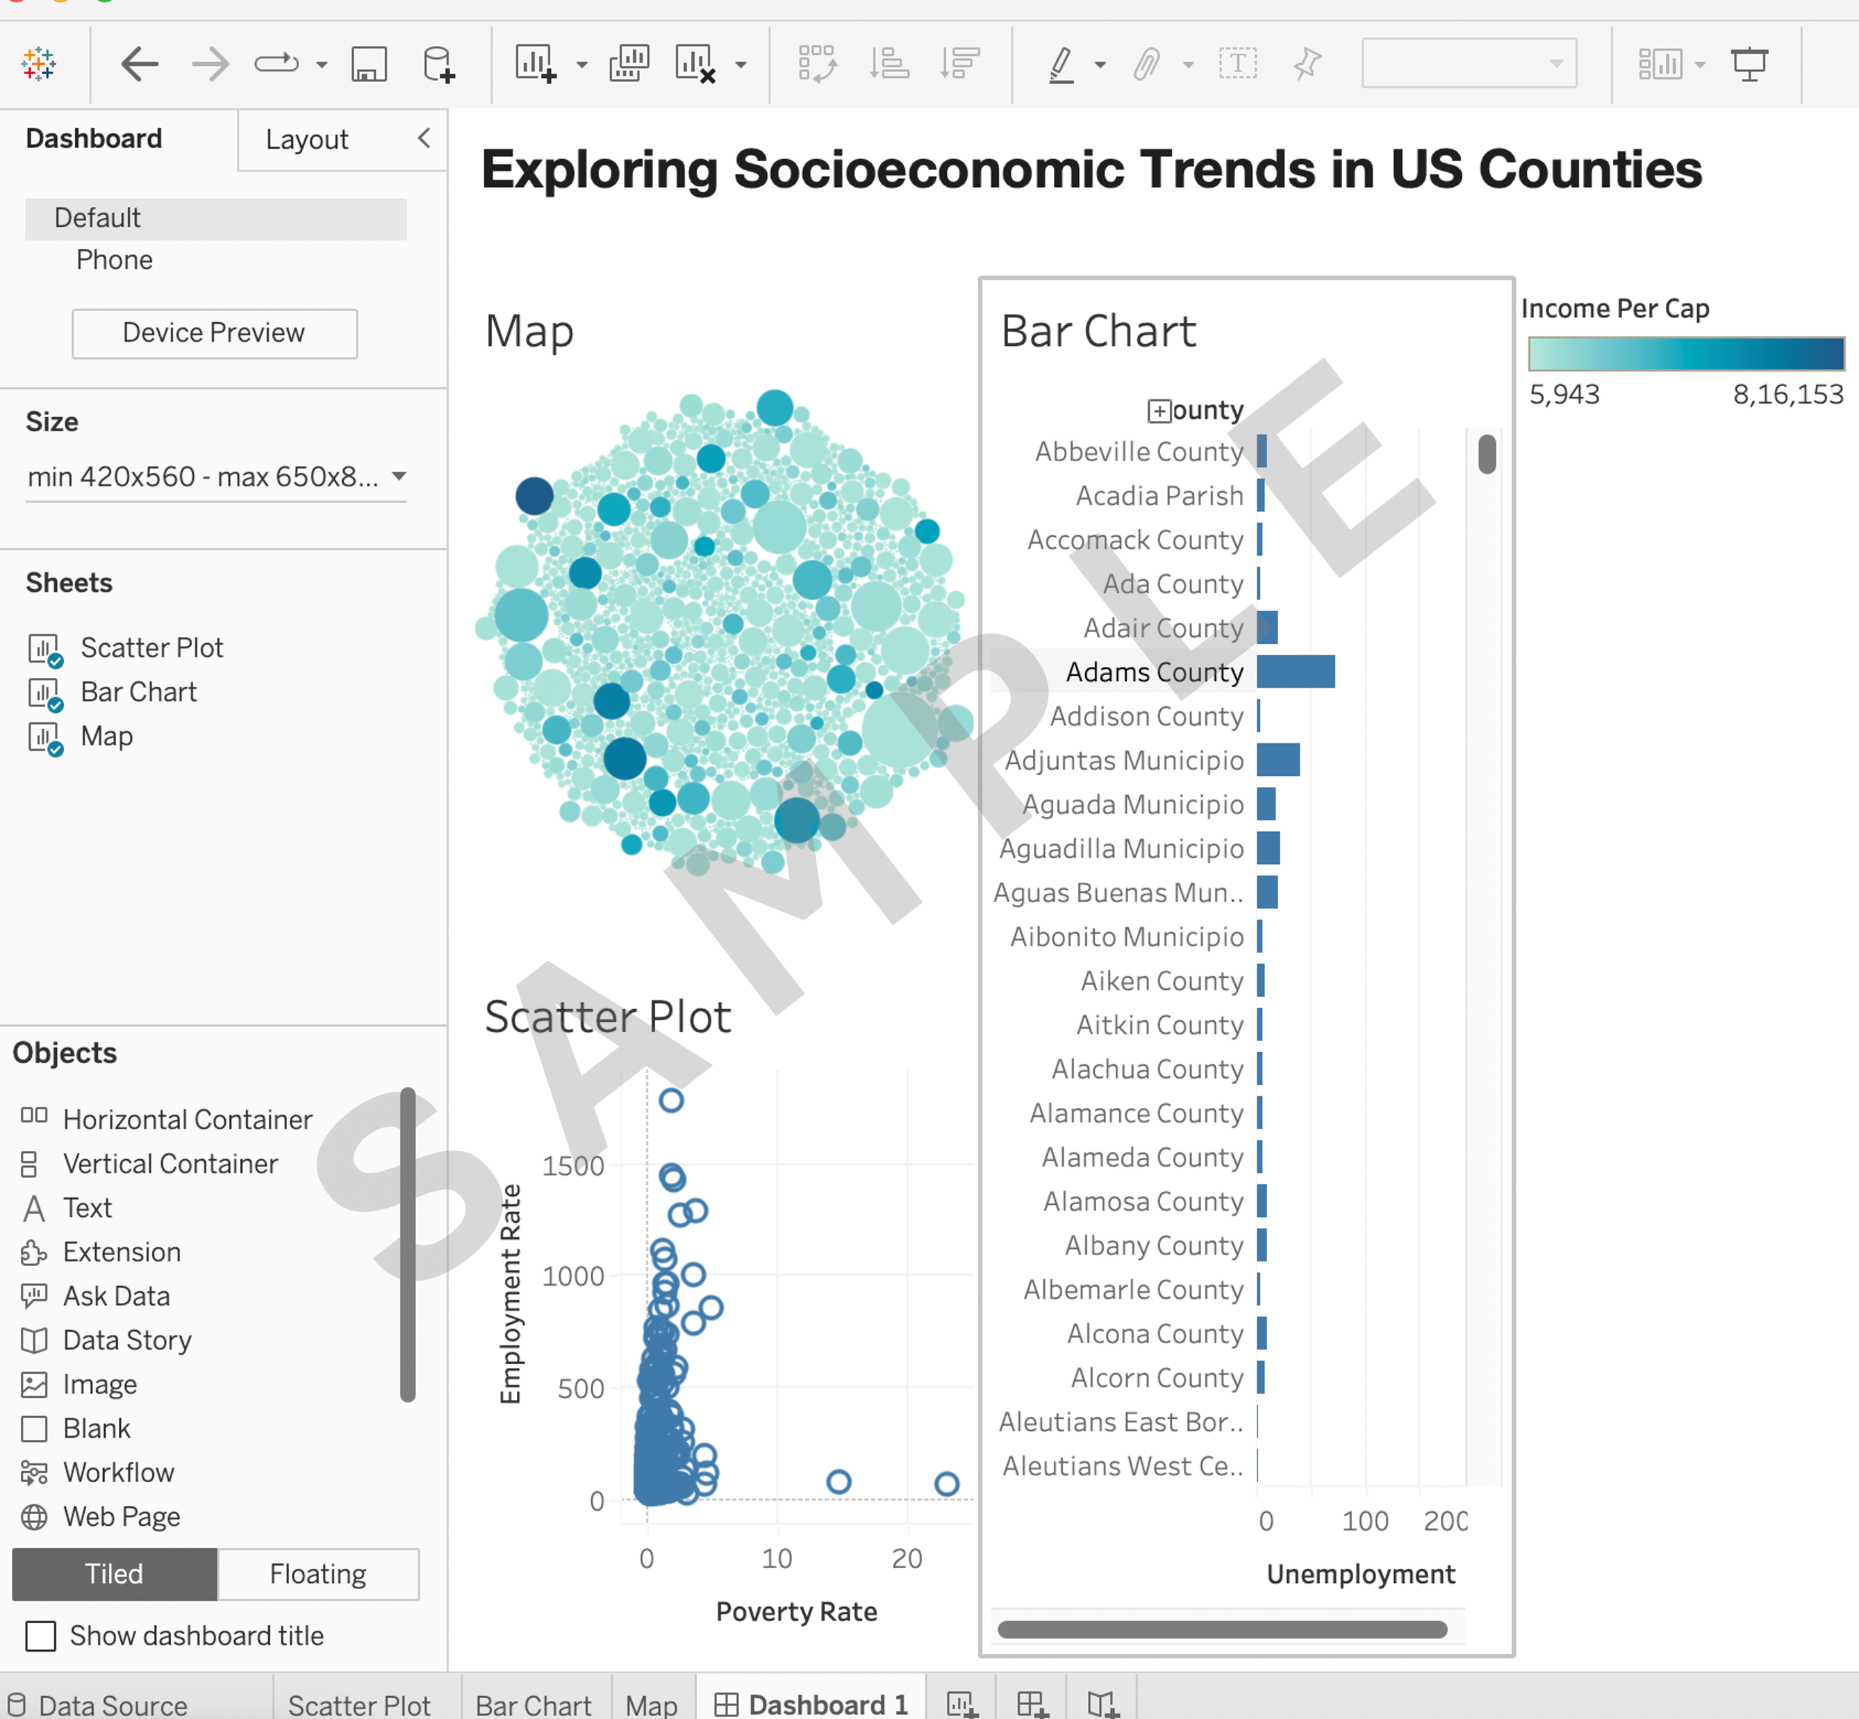Screen dimensions: 1859x1719
Task: Expand the County header plus icon
Action: [1159, 410]
